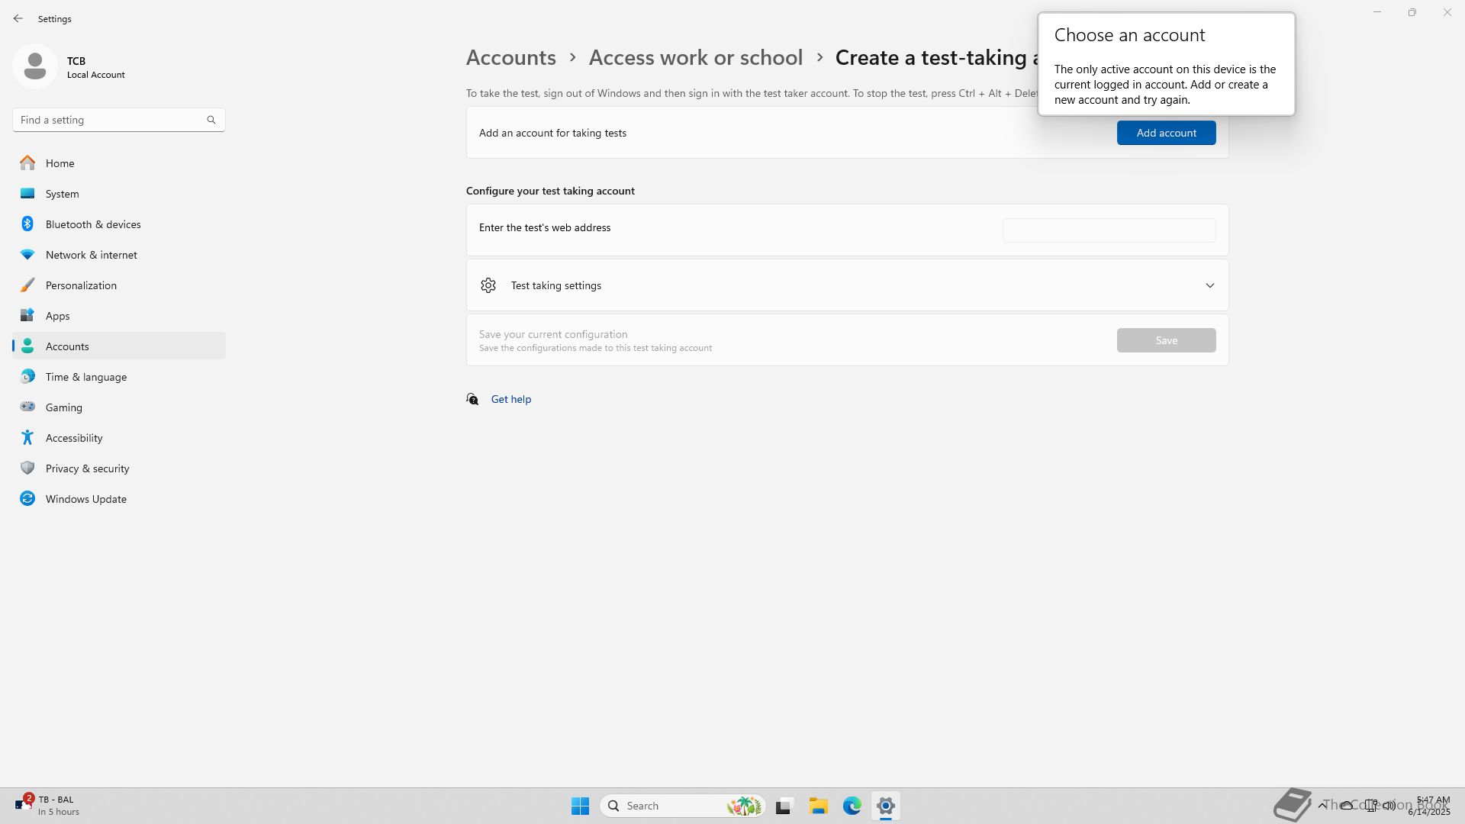
Task: Open Windows Update section
Action: 85,499
